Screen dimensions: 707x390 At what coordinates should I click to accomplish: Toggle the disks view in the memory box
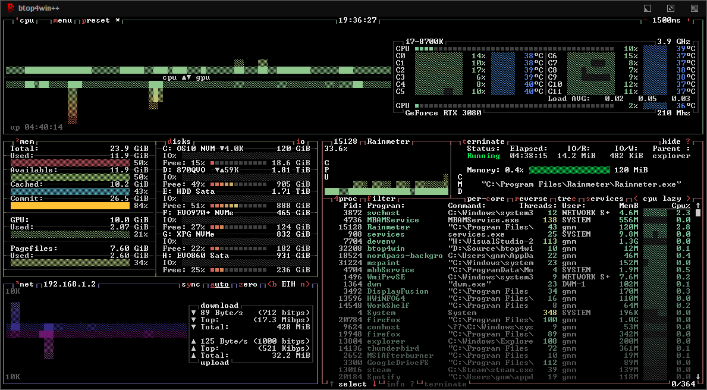[x=178, y=141]
